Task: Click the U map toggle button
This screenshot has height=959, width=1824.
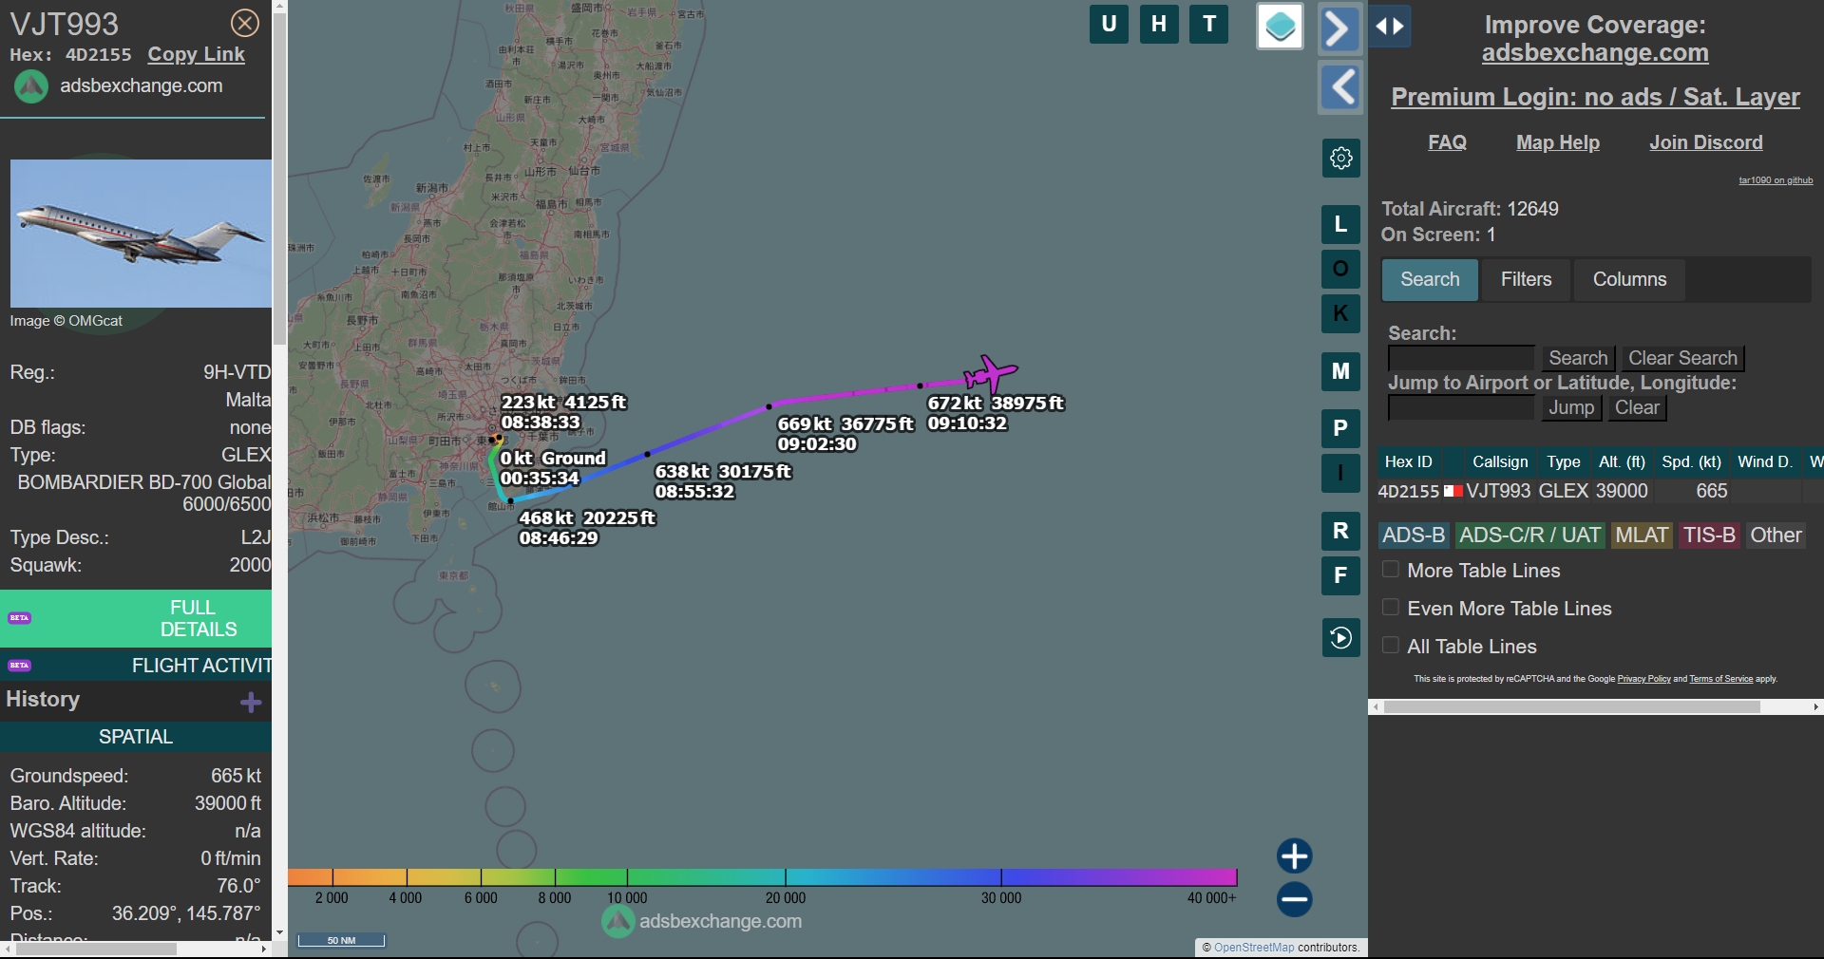Action: 1109,25
